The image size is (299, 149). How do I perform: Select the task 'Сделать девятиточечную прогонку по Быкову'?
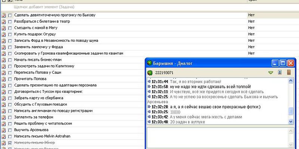(55, 15)
